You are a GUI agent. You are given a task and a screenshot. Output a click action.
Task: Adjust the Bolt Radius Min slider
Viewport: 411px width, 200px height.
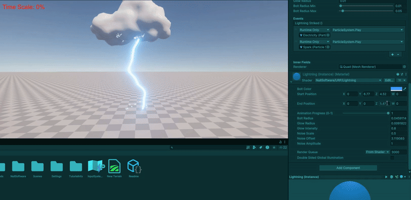pyautogui.click(x=366, y=6)
